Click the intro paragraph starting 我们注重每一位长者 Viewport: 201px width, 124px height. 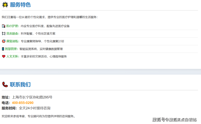pyautogui.click(x=49, y=17)
